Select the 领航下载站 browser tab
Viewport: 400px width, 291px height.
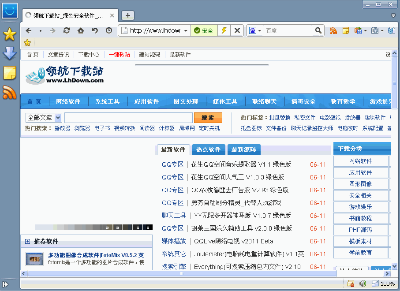pyautogui.click(x=70, y=15)
